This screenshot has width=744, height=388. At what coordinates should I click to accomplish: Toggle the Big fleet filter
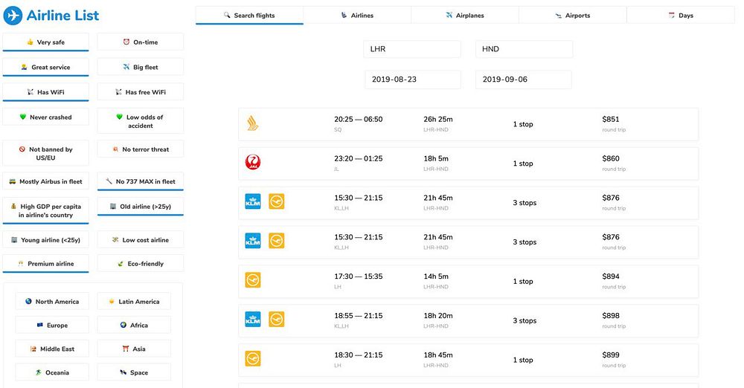tap(141, 67)
